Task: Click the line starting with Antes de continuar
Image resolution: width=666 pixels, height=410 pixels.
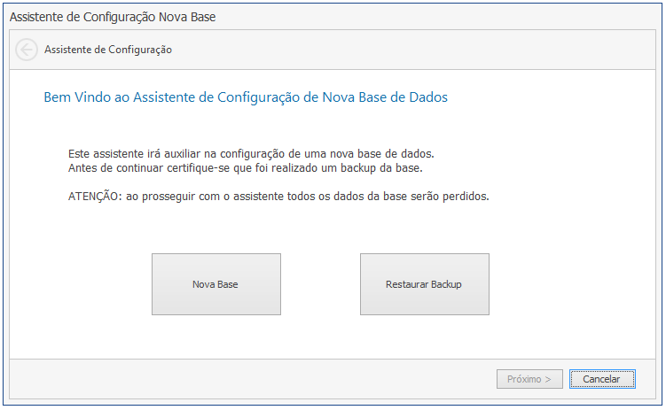Action: click(x=246, y=168)
